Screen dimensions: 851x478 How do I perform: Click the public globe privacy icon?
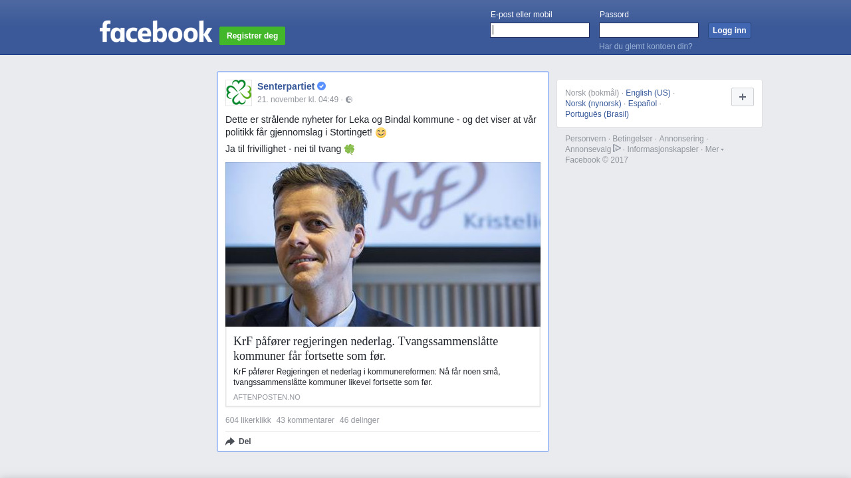(x=349, y=100)
